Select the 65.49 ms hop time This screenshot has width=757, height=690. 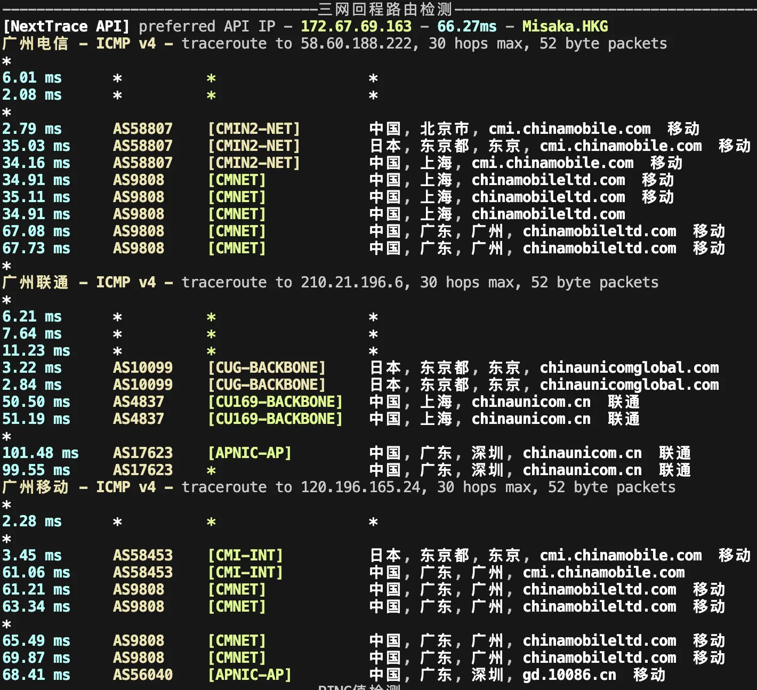point(36,640)
